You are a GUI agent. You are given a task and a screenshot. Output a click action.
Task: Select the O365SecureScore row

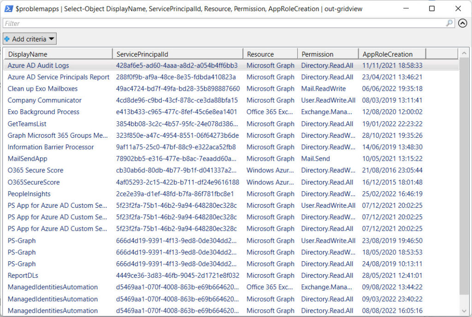[x=231, y=182]
